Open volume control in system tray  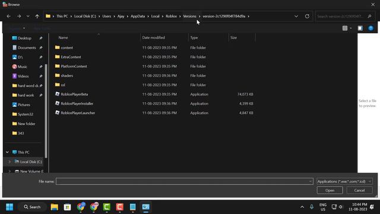[x=341, y=207]
